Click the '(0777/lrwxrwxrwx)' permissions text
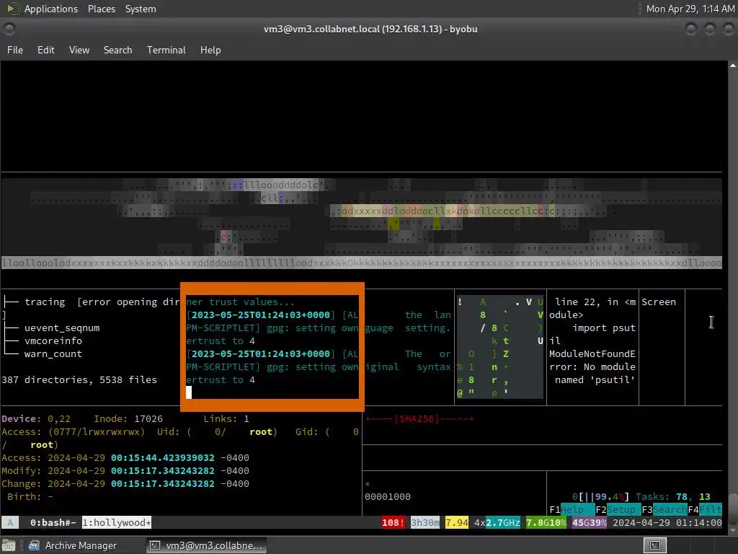The width and height of the screenshot is (738, 554). pos(97,431)
